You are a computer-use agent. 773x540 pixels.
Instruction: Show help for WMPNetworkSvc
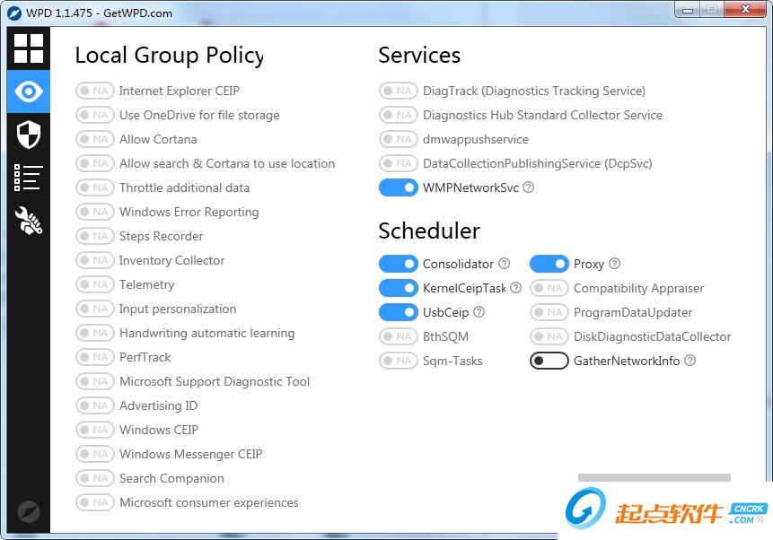(x=529, y=187)
